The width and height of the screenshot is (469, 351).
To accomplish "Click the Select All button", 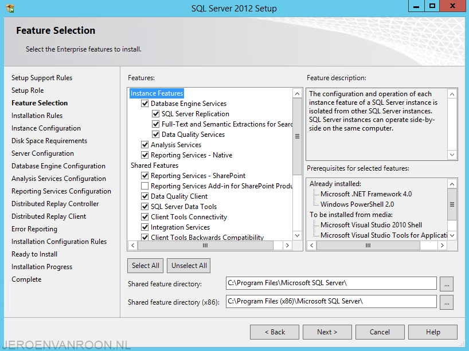I will click(x=146, y=266).
